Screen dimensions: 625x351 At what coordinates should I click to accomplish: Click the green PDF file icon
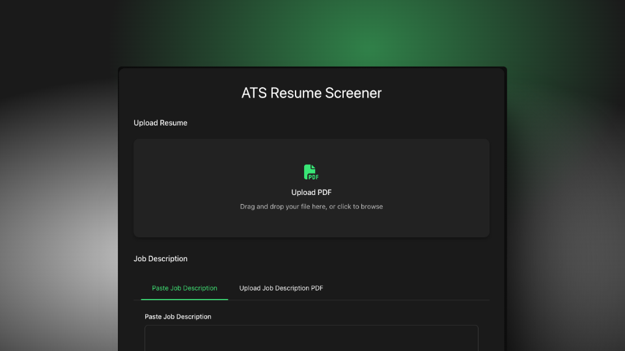(x=311, y=172)
